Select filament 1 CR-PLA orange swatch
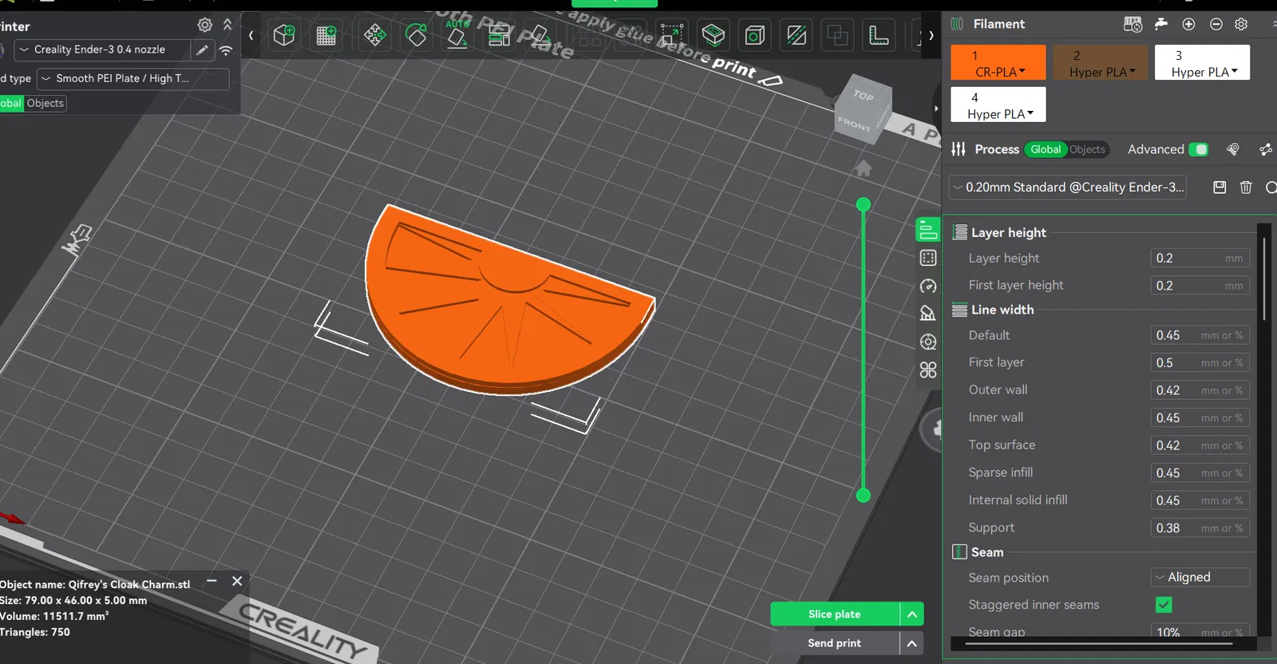The image size is (1277, 664). click(x=998, y=62)
